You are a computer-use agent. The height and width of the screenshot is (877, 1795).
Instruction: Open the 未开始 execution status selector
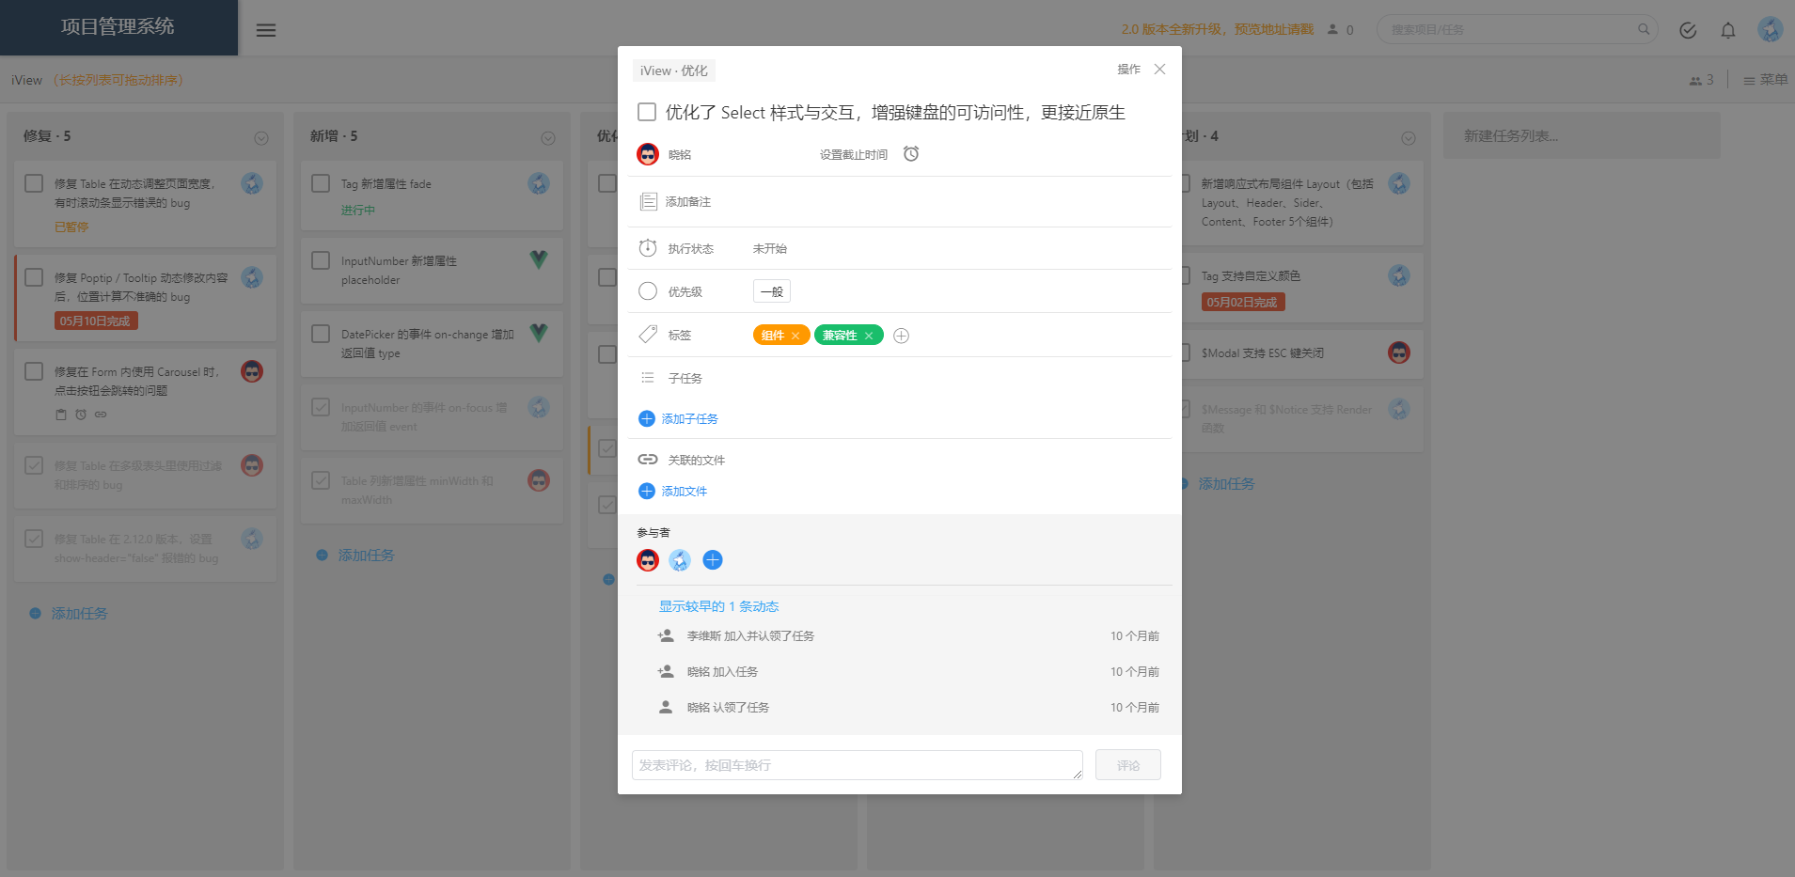coord(770,249)
